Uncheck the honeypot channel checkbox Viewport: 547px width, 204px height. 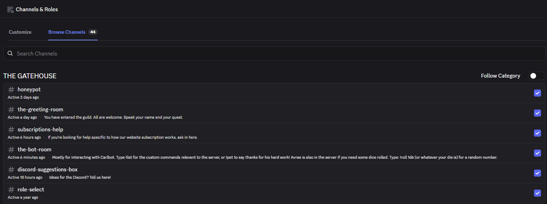537,93
